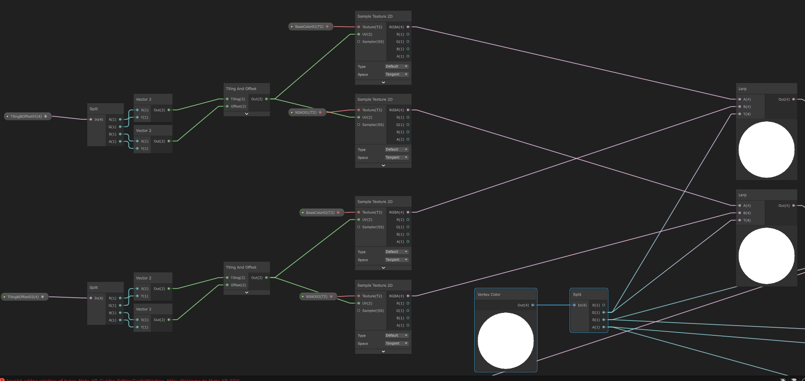
Task: Select the Tiling&Offset02(4) property pill
Action: click(25, 297)
